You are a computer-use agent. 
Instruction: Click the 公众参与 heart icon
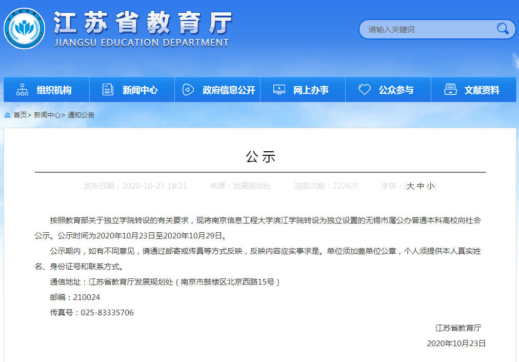[x=364, y=90]
